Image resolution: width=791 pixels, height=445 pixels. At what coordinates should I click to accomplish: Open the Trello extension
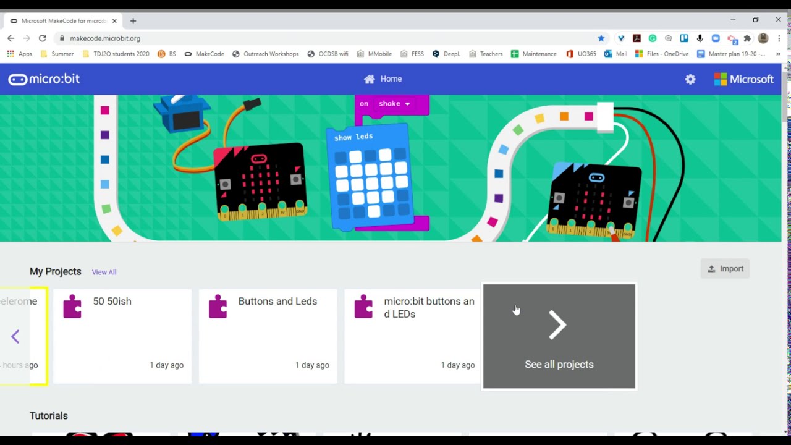pyautogui.click(x=684, y=38)
